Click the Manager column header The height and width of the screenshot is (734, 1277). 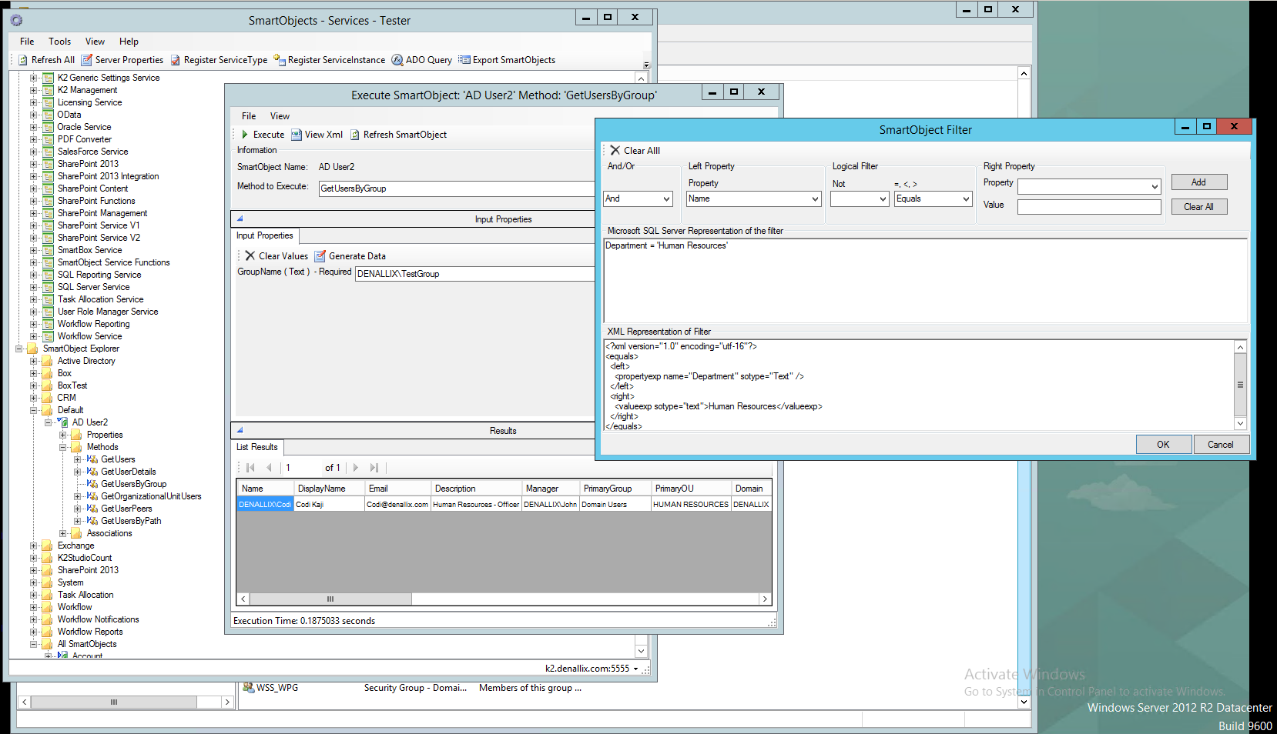pos(550,489)
